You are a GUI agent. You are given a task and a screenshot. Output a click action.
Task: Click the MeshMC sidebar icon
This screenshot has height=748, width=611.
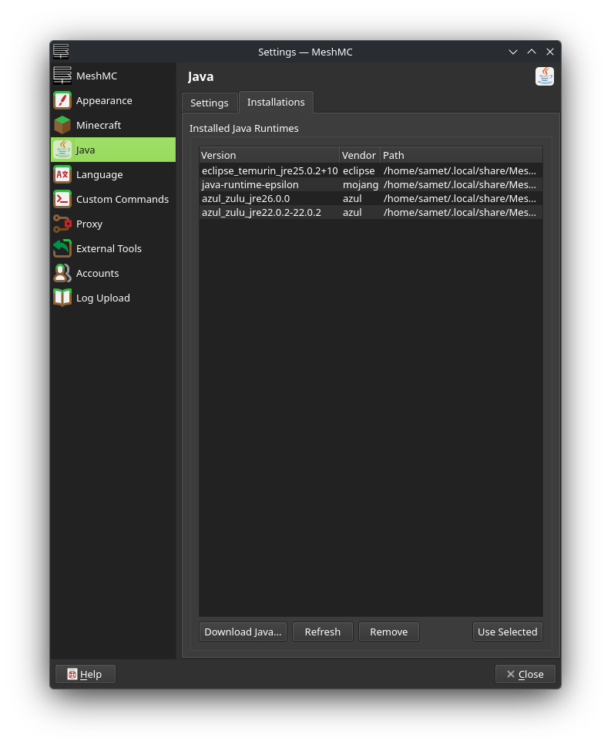pos(62,76)
